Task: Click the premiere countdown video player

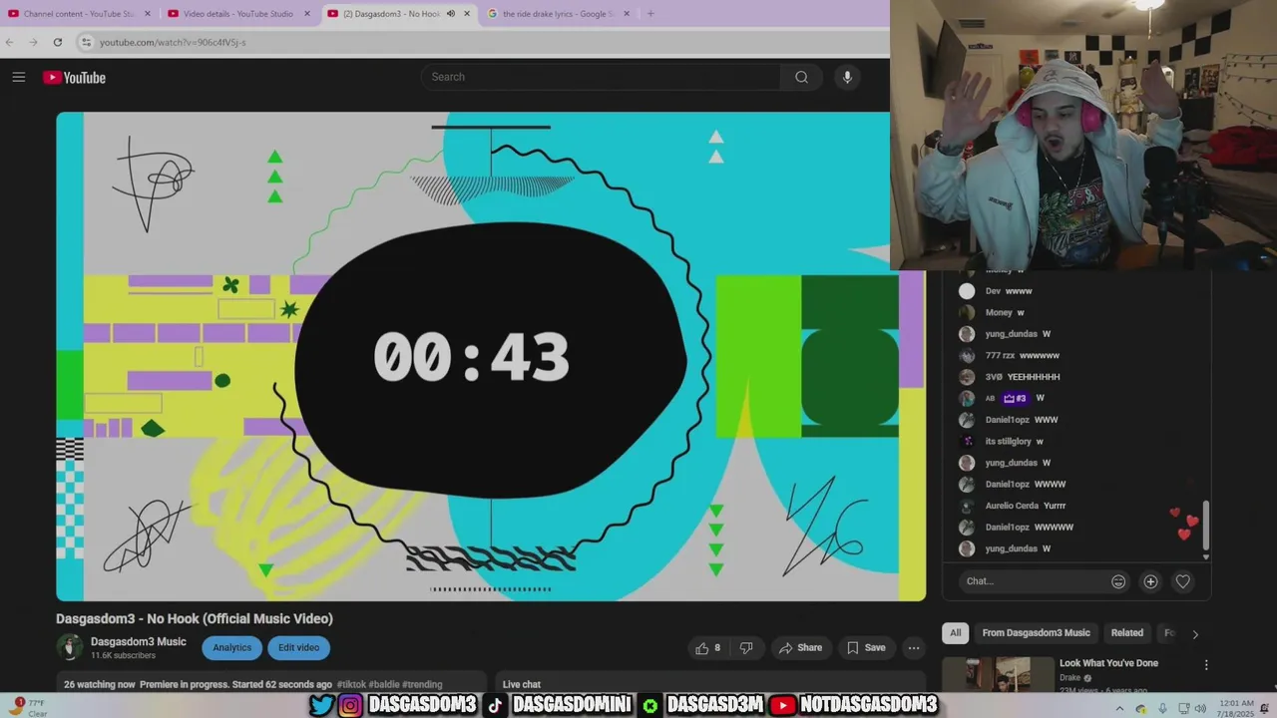Action: click(491, 356)
